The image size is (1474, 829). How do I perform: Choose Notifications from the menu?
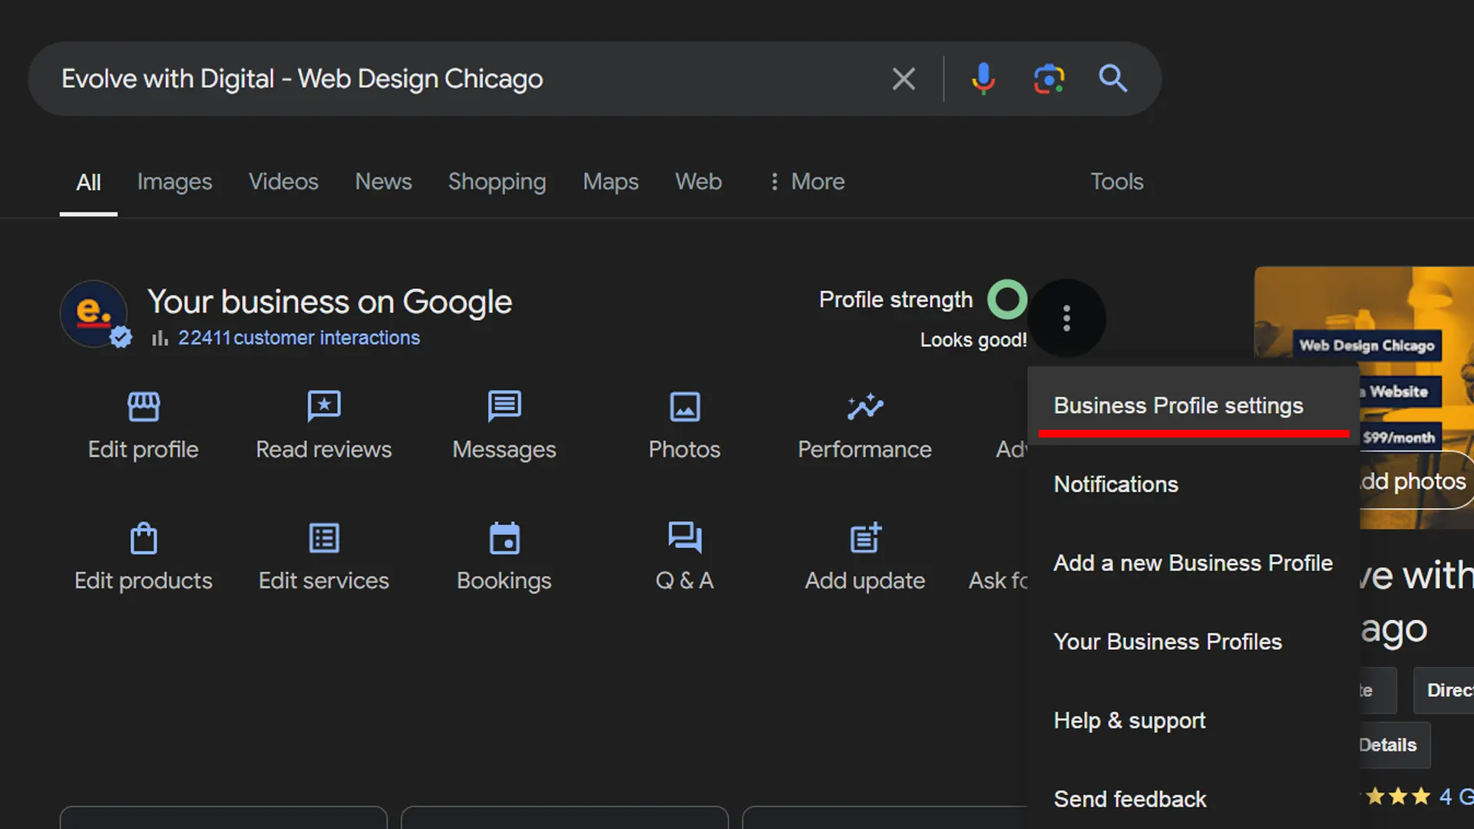click(1194, 484)
